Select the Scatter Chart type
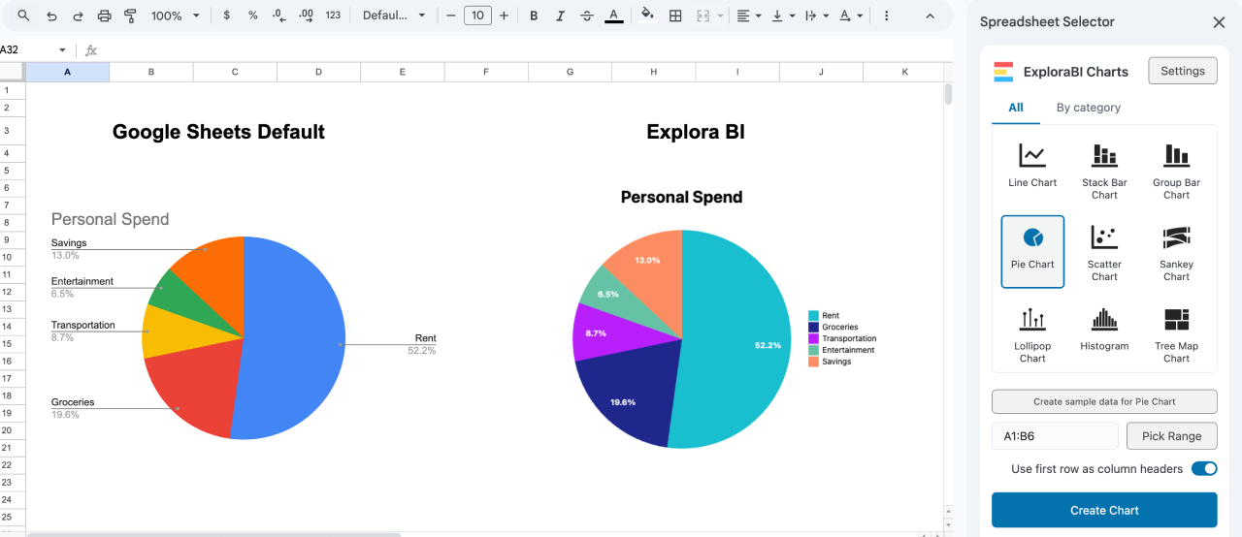This screenshot has height=537, width=1242. (x=1104, y=252)
